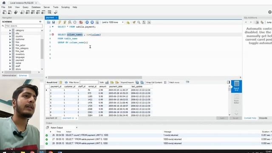Switch to the payment 10 result tab
This screenshot has width=272, height=153.
(51, 118)
